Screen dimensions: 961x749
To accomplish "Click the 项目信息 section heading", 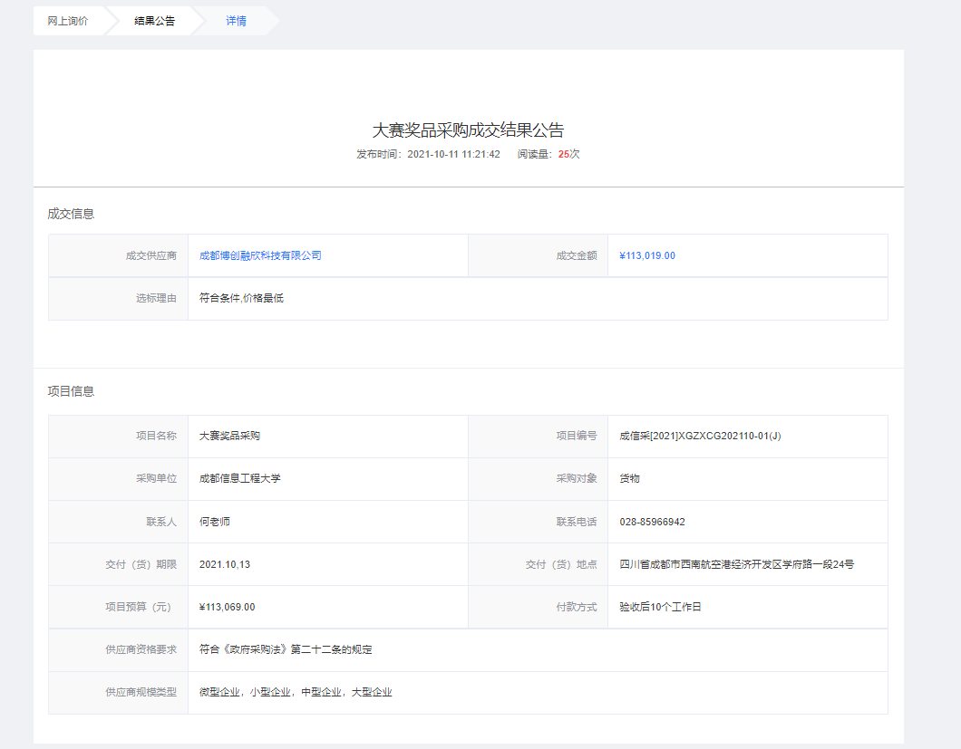I will 71,391.
